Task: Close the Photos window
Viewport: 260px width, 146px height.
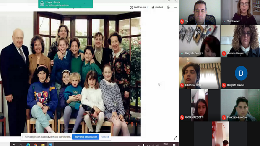Action: click(175, 1)
